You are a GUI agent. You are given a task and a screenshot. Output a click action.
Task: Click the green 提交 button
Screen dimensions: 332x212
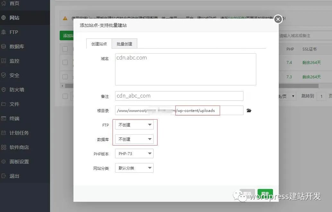pos(265,193)
